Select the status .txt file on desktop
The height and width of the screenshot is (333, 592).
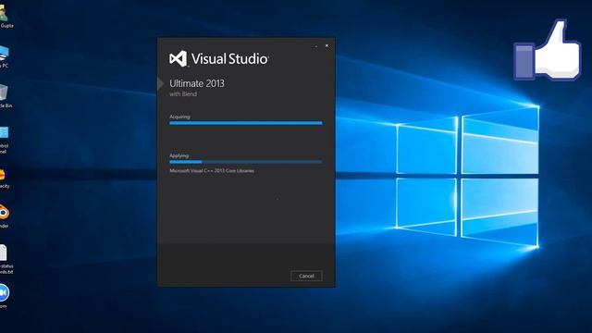(6, 259)
